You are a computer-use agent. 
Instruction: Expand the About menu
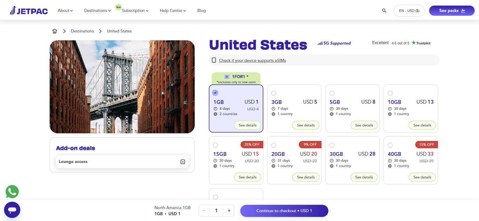click(65, 11)
